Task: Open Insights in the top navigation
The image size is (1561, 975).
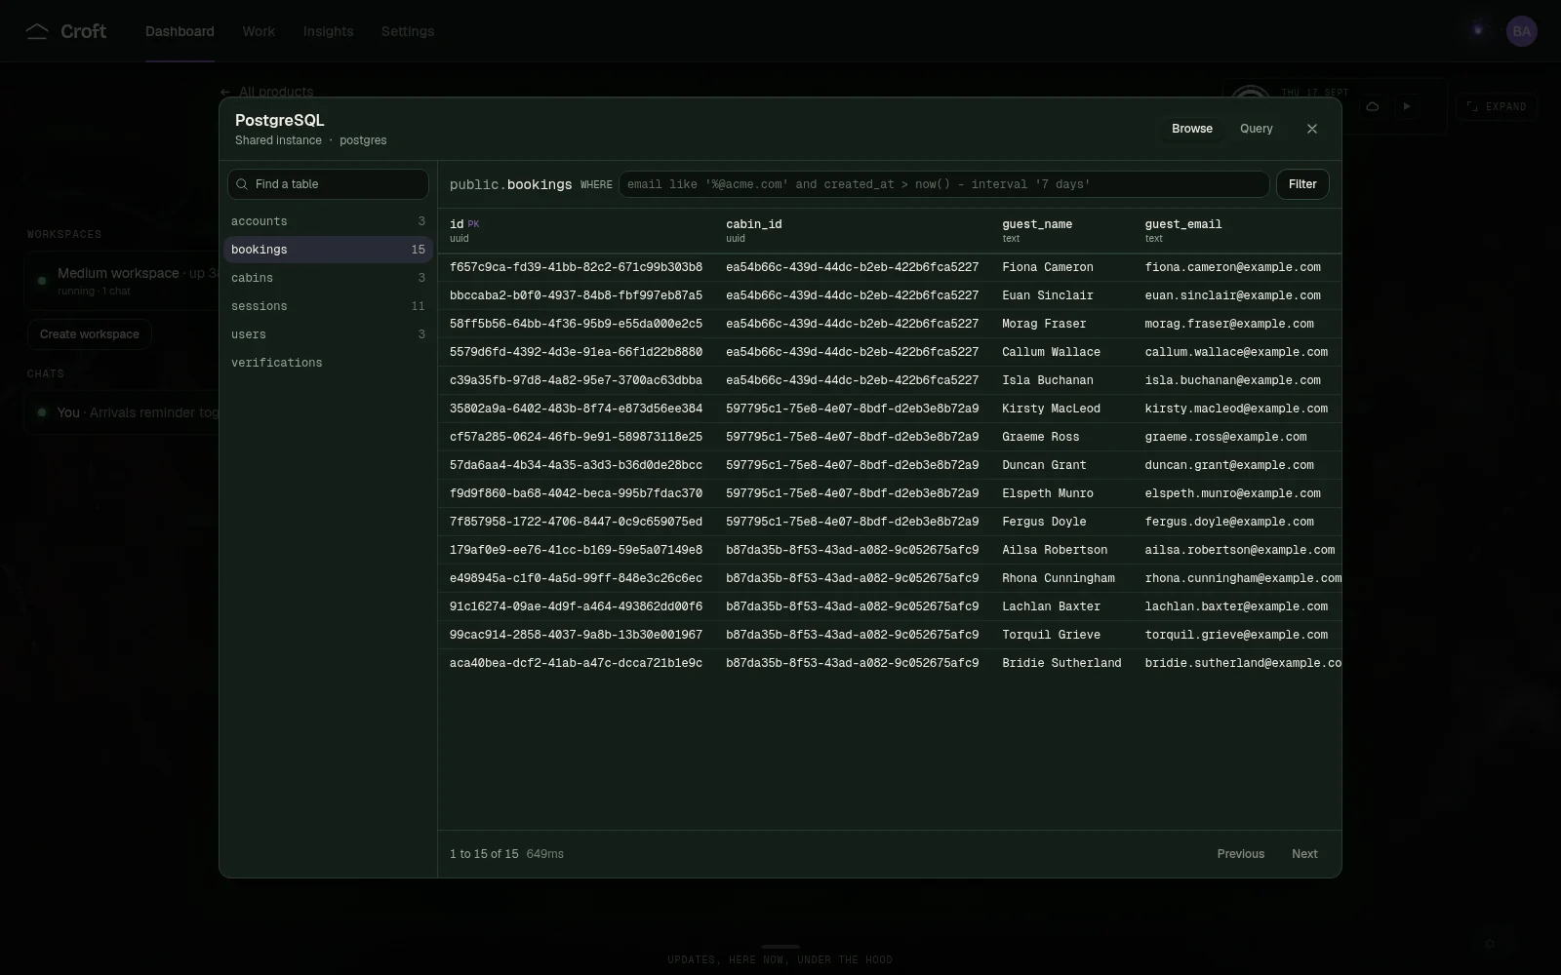Action: click(328, 31)
